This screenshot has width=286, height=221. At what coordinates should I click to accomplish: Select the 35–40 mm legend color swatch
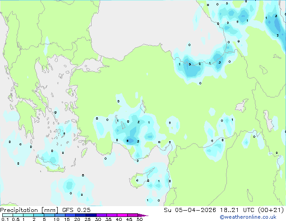click(111, 215)
